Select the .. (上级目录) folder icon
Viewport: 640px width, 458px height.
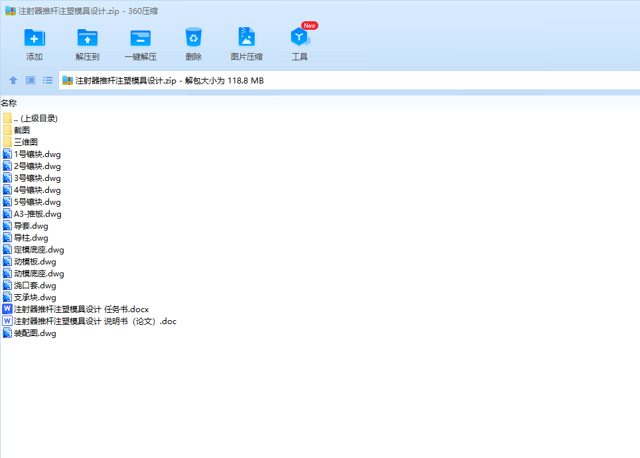point(7,118)
